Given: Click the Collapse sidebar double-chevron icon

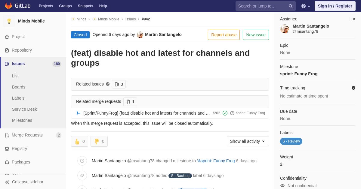Looking at the screenshot, I should (x=7, y=182).
